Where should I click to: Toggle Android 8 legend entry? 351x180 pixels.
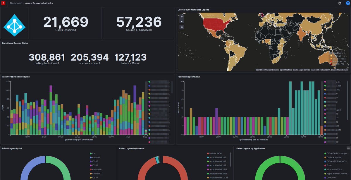click(96, 169)
